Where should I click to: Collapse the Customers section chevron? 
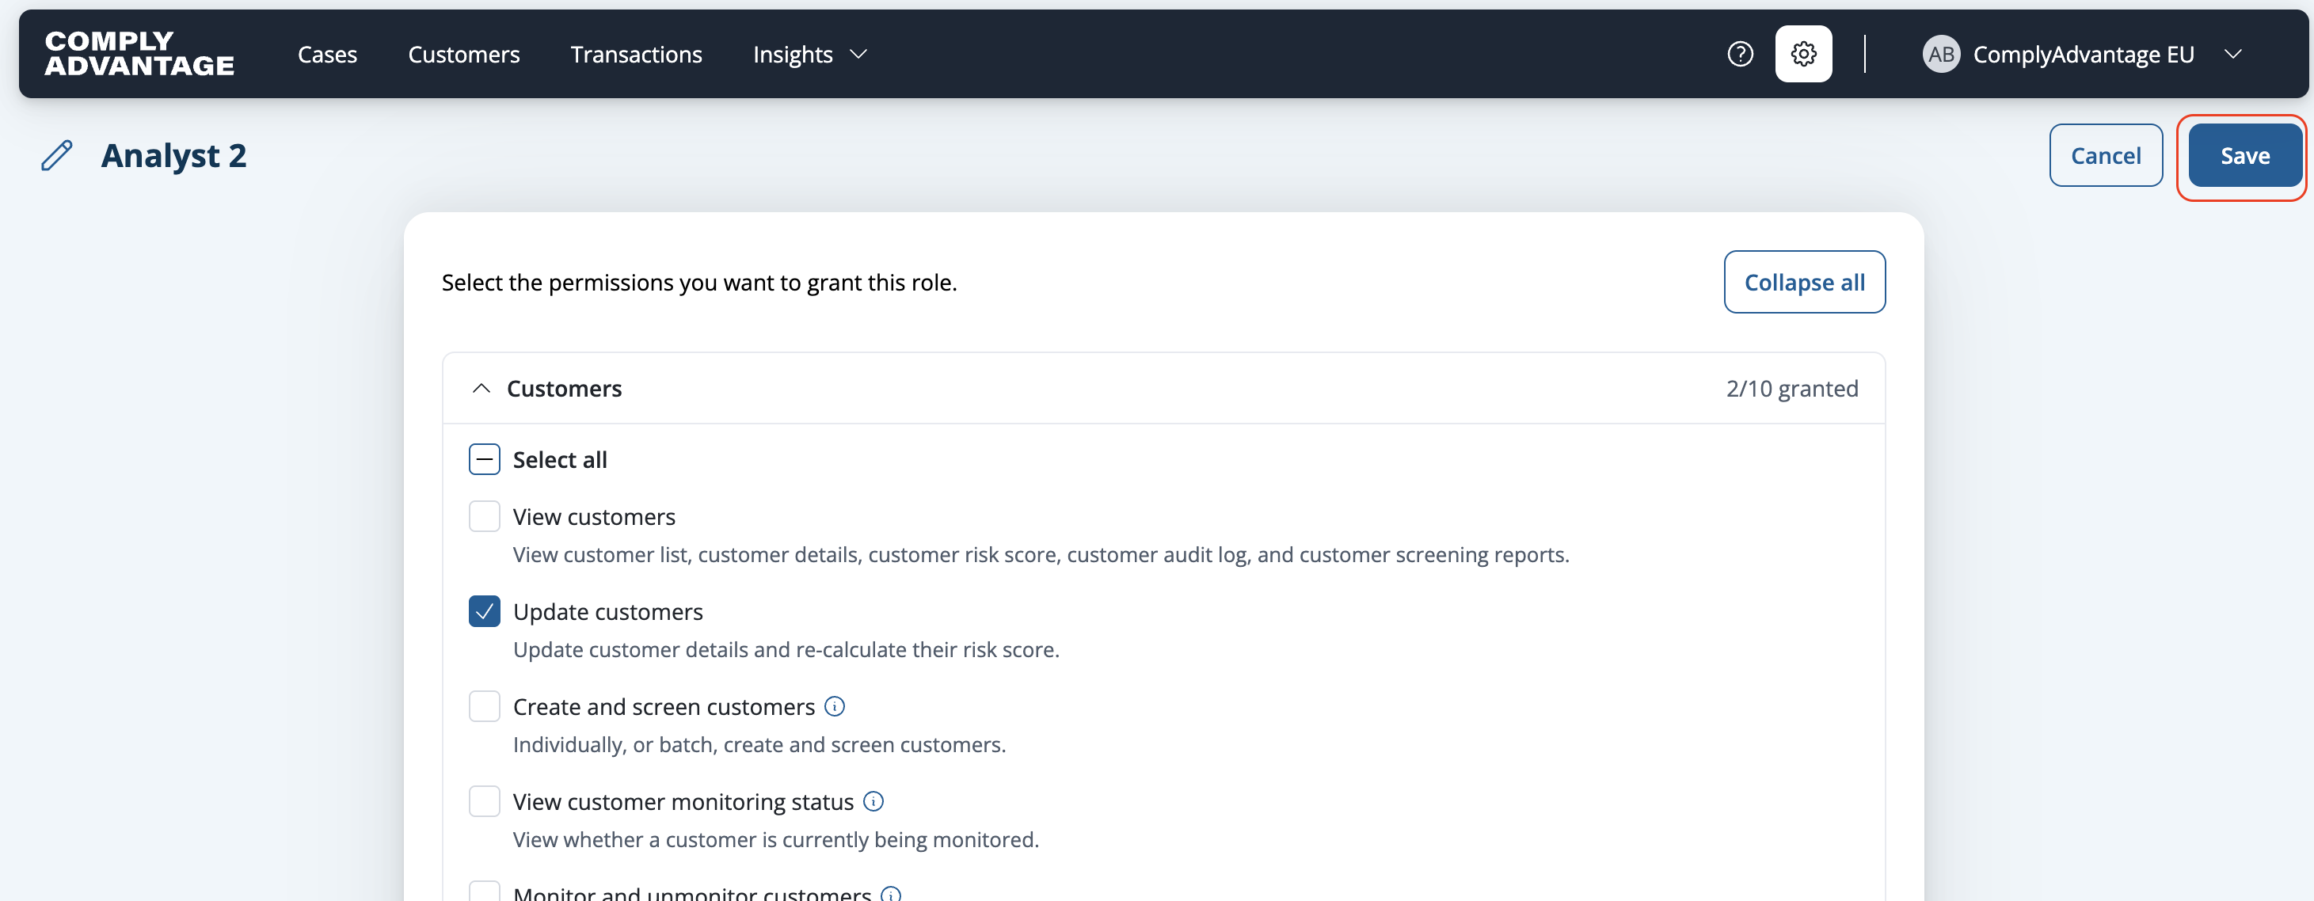(x=481, y=388)
